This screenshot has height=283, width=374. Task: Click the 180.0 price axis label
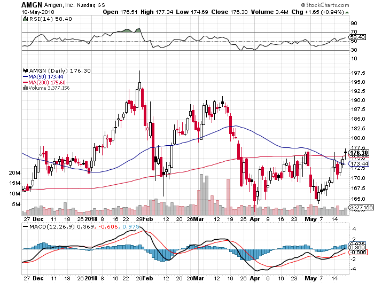point(359,138)
